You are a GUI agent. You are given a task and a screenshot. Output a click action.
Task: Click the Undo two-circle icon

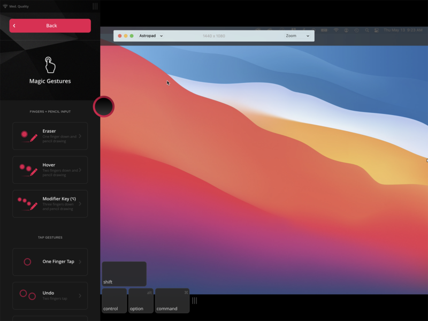[28, 295]
